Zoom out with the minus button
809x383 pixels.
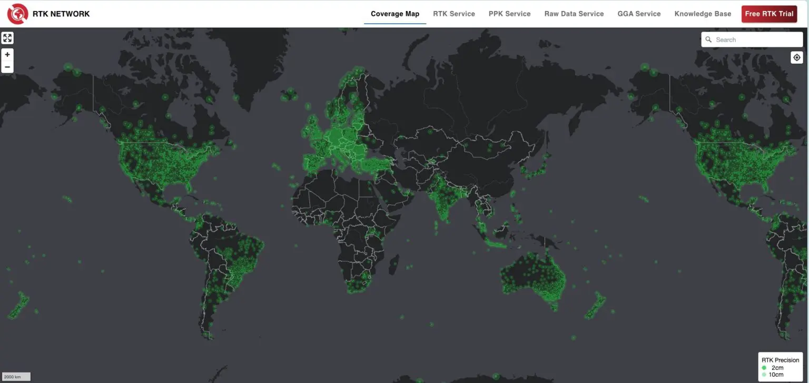click(x=7, y=67)
